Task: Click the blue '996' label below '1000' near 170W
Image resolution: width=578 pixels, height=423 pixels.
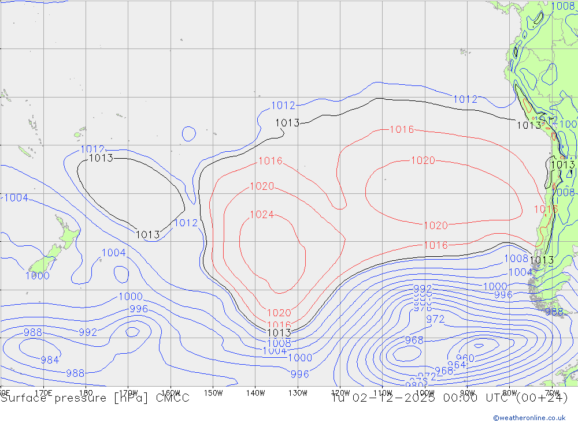Action: point(139,309)
